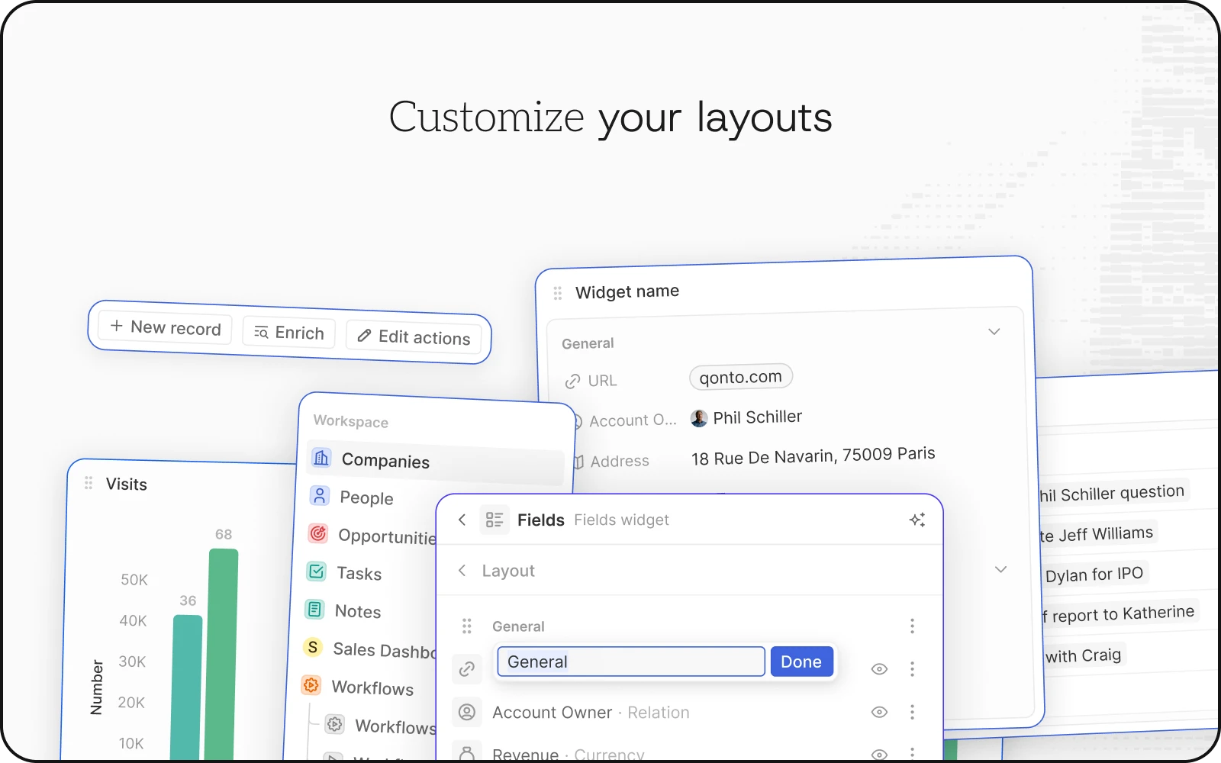Click the Enrich search-list icon
This screenshot has width=1221, height=763.
261,332
